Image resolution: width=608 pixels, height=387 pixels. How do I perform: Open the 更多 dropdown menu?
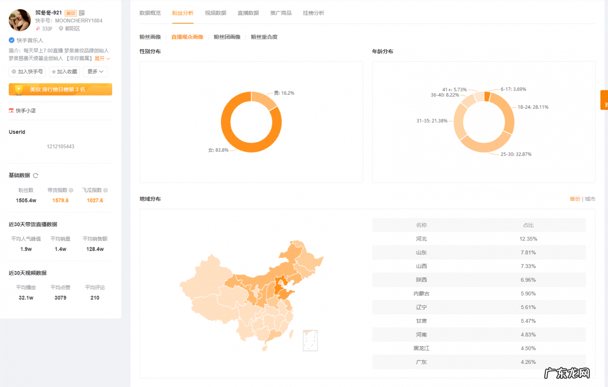pos(95,72)
